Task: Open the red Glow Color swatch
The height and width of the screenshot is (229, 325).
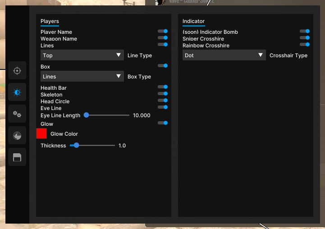Action: (x=41, y=133)
